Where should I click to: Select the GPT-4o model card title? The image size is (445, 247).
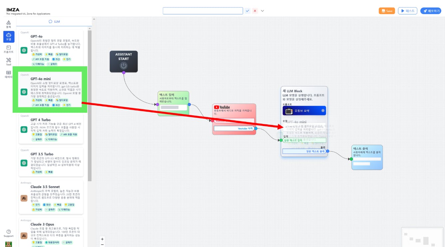pos(36,36)
